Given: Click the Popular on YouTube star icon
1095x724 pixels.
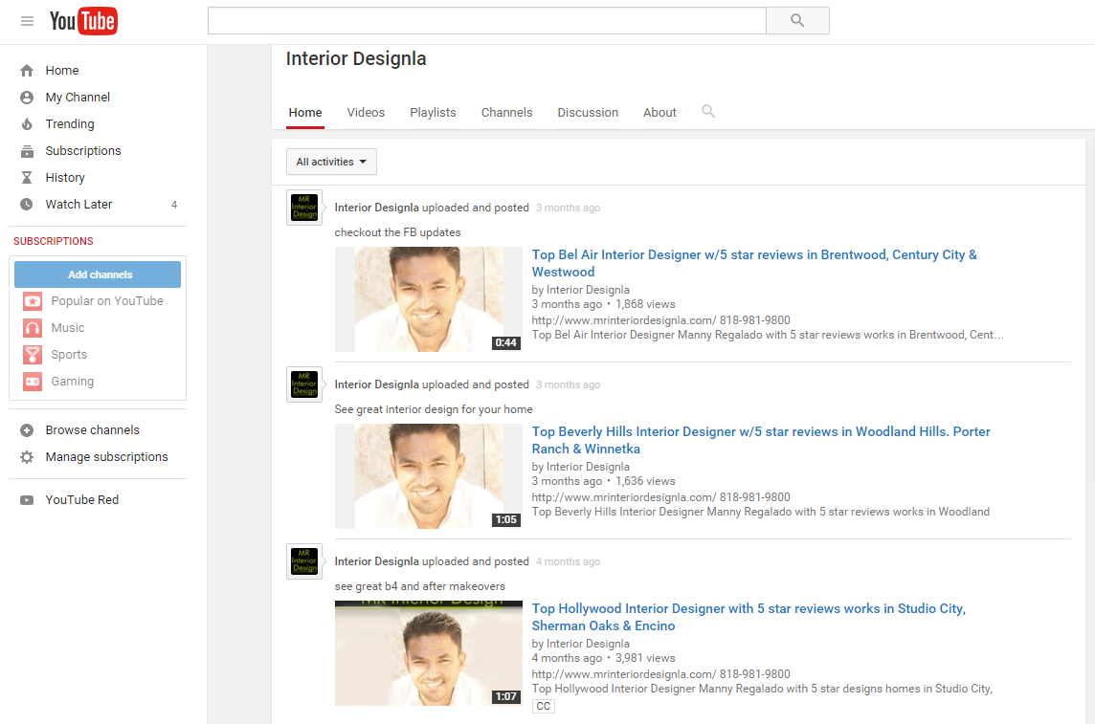Looking at the screenshot, I should (33, 301).
